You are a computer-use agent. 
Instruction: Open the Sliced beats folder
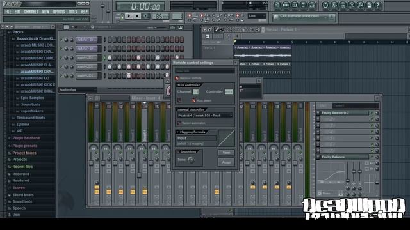point(23,195)
